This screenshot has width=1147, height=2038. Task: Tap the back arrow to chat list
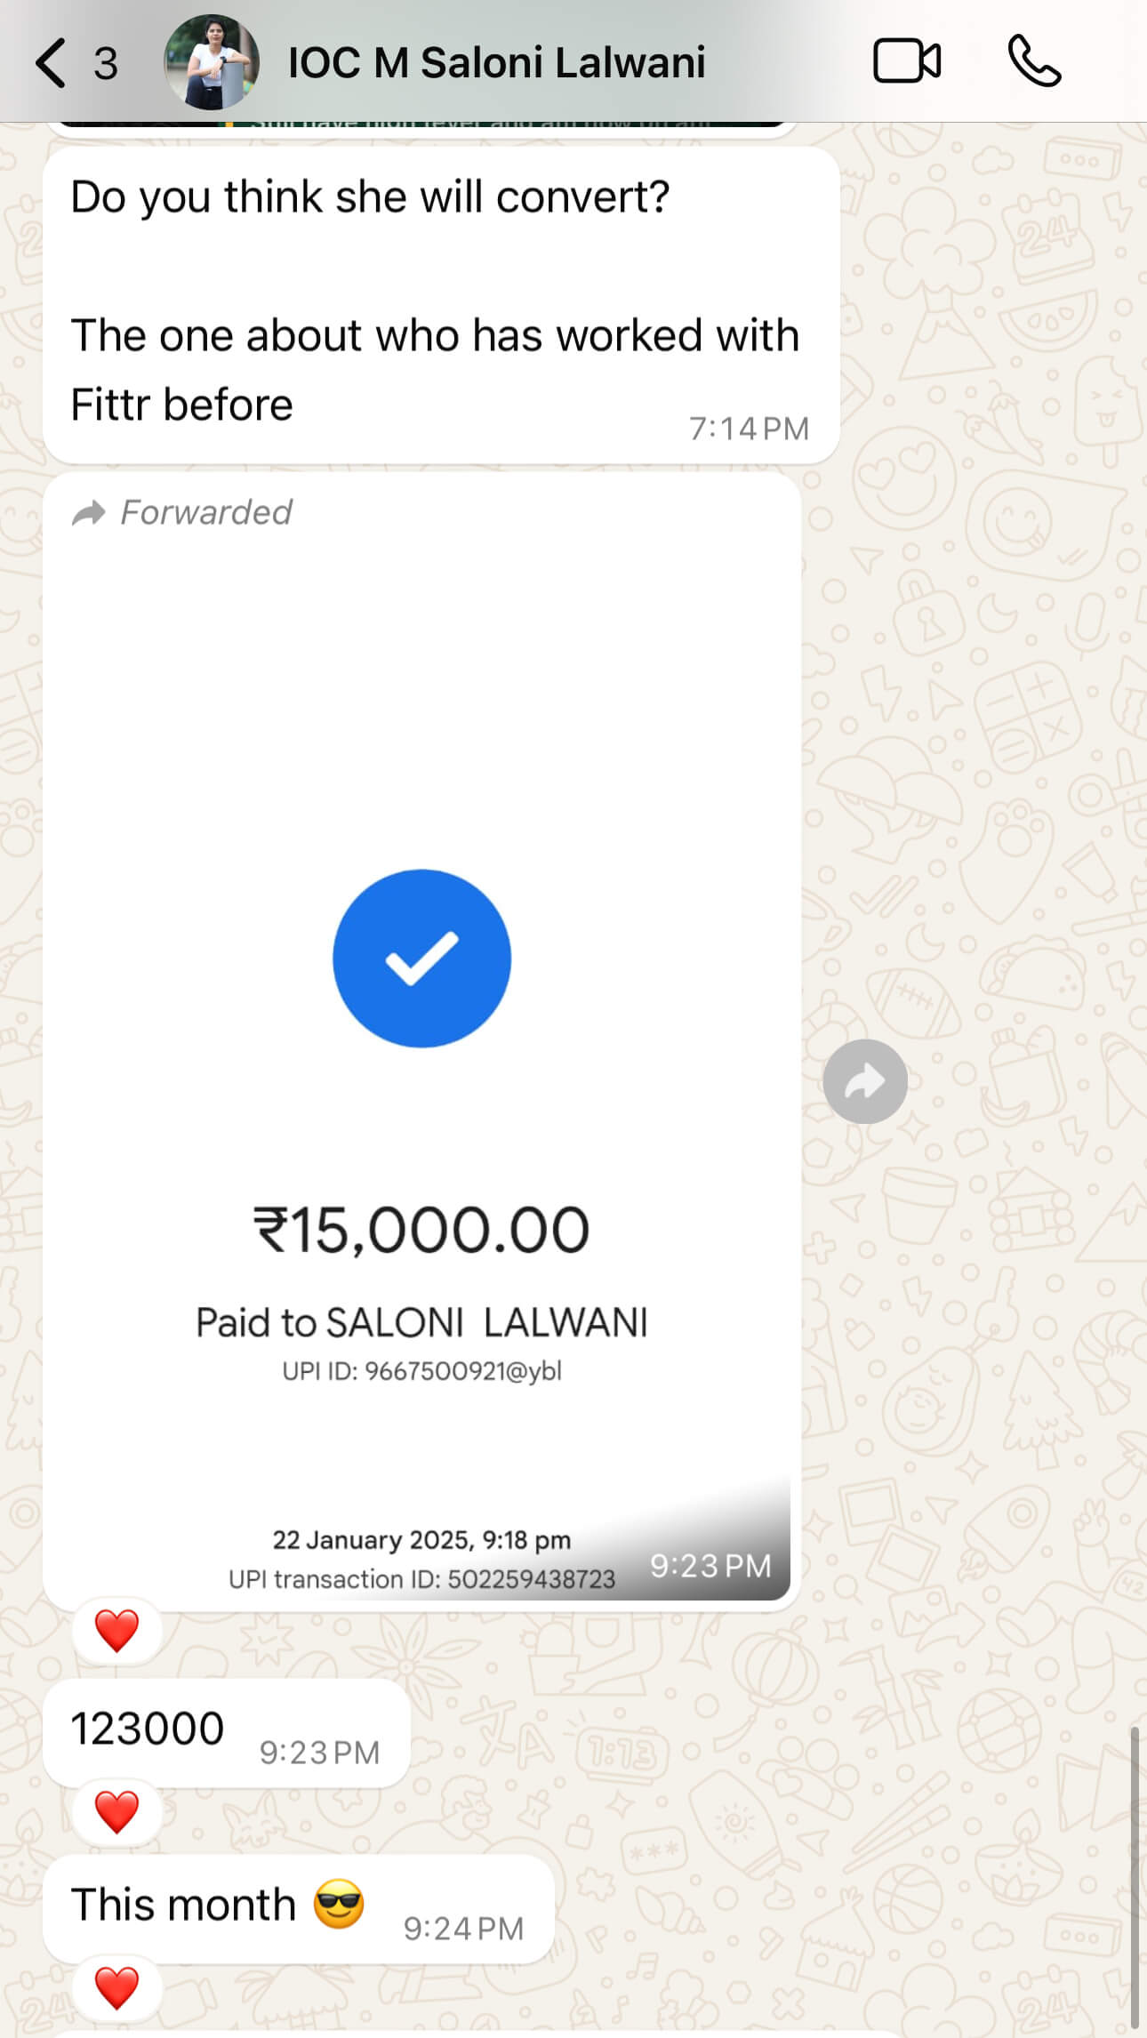pos(51,63)
